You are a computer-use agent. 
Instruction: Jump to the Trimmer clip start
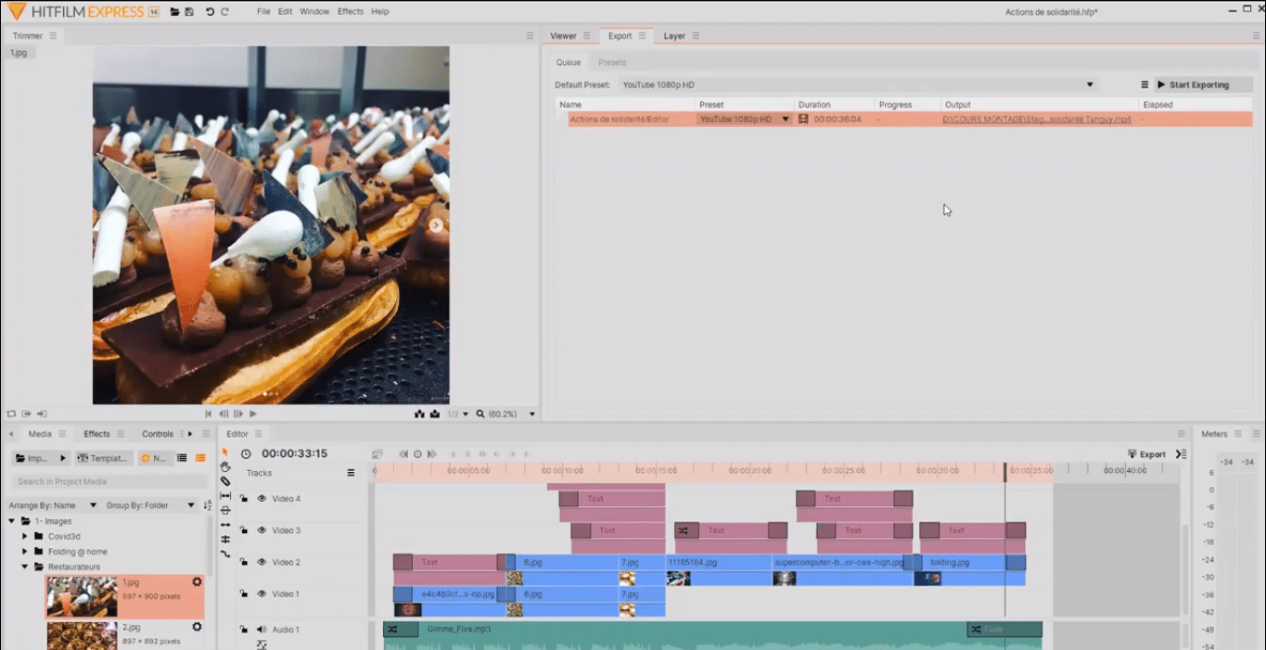tap(209, 414)
